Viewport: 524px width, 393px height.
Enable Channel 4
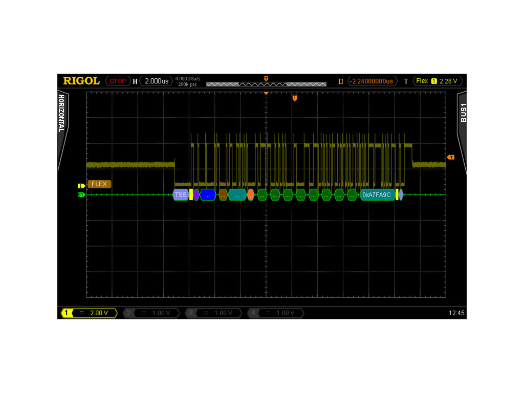pos(253,313)
